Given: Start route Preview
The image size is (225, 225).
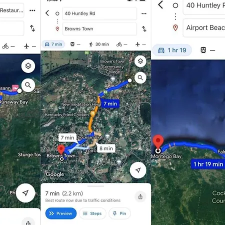Looking at the screenshot, I should tap(61, 213).
